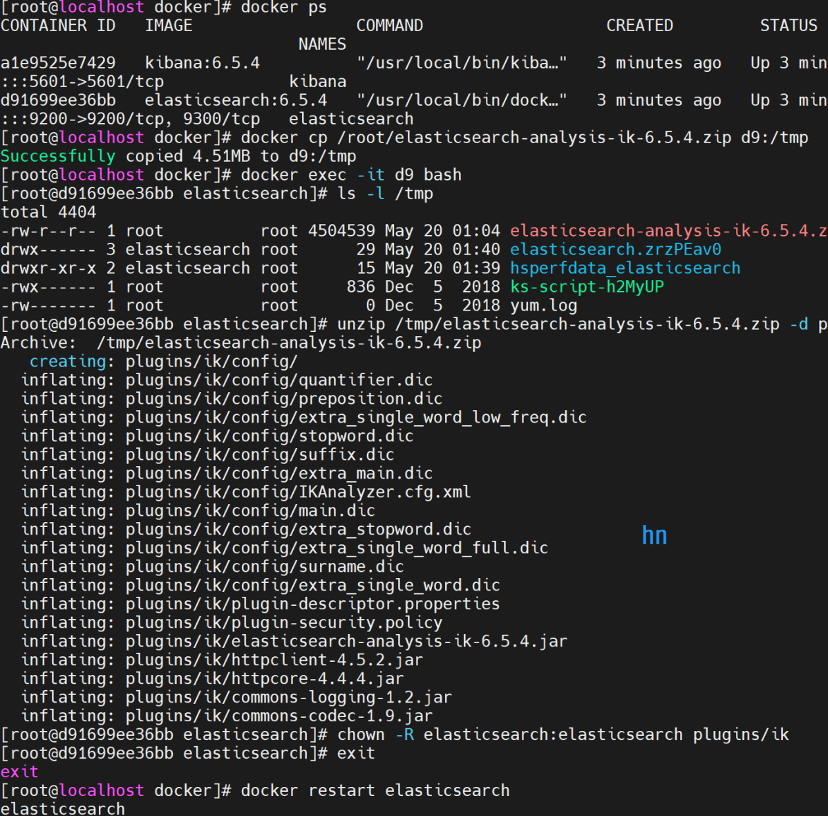
Task: Click plugins/ik/config/suffix.dic
Action: pyautogui.click(x=260, y=455)
